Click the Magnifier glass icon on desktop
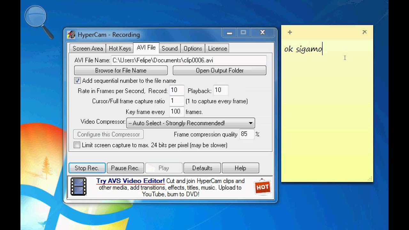The width and height of the screenshot is (409, 230). 38,22
